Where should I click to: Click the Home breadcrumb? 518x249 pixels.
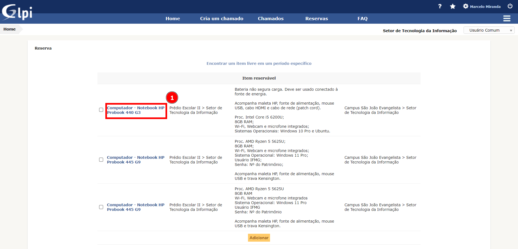[x=10, y=29]
